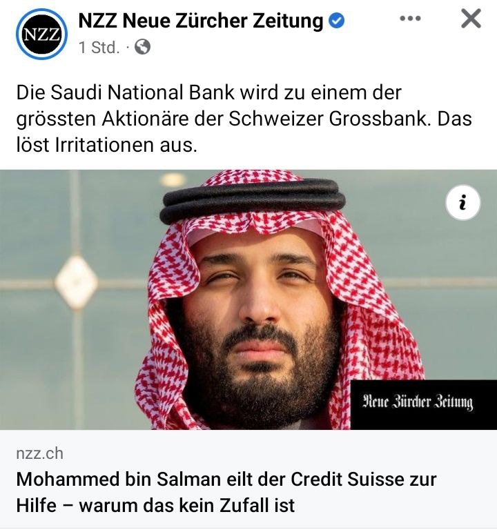Viewport: 497px width, 532px height.
Task: Open the nzz.ch domain label
Action: coord(40,453)
